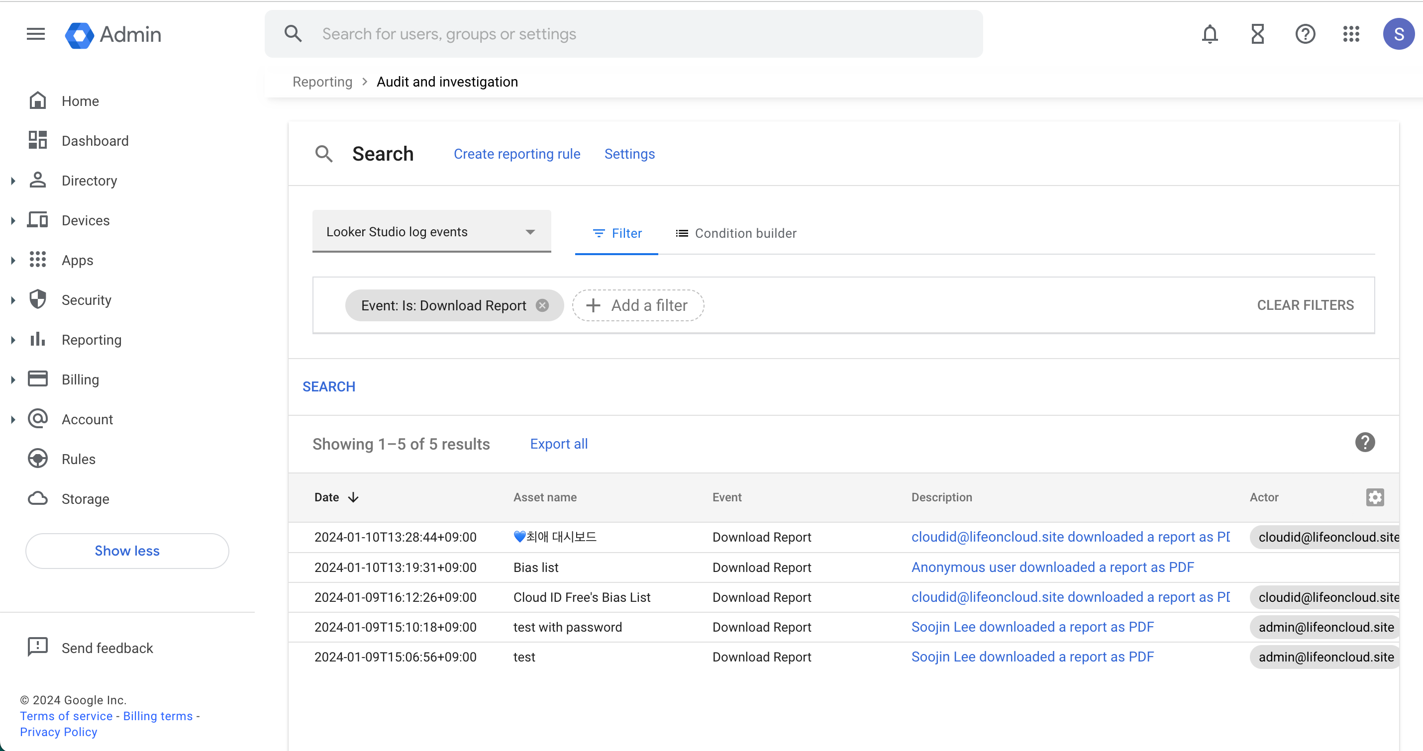Click the table column settings gear
The height and width of the screenshot is (751, 1423).
[x=1374, y=497]
